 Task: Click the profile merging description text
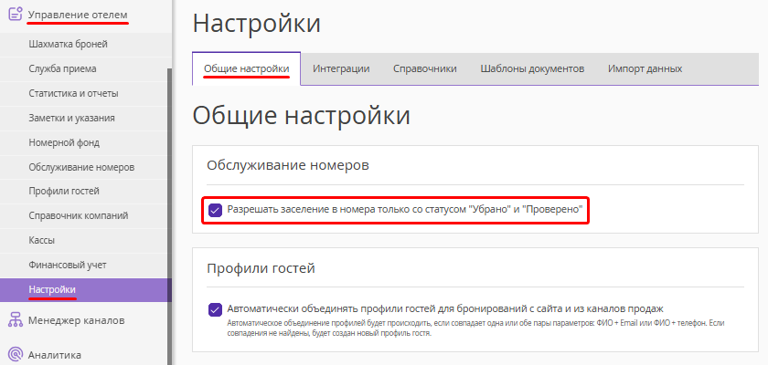(x=475, y=328)
